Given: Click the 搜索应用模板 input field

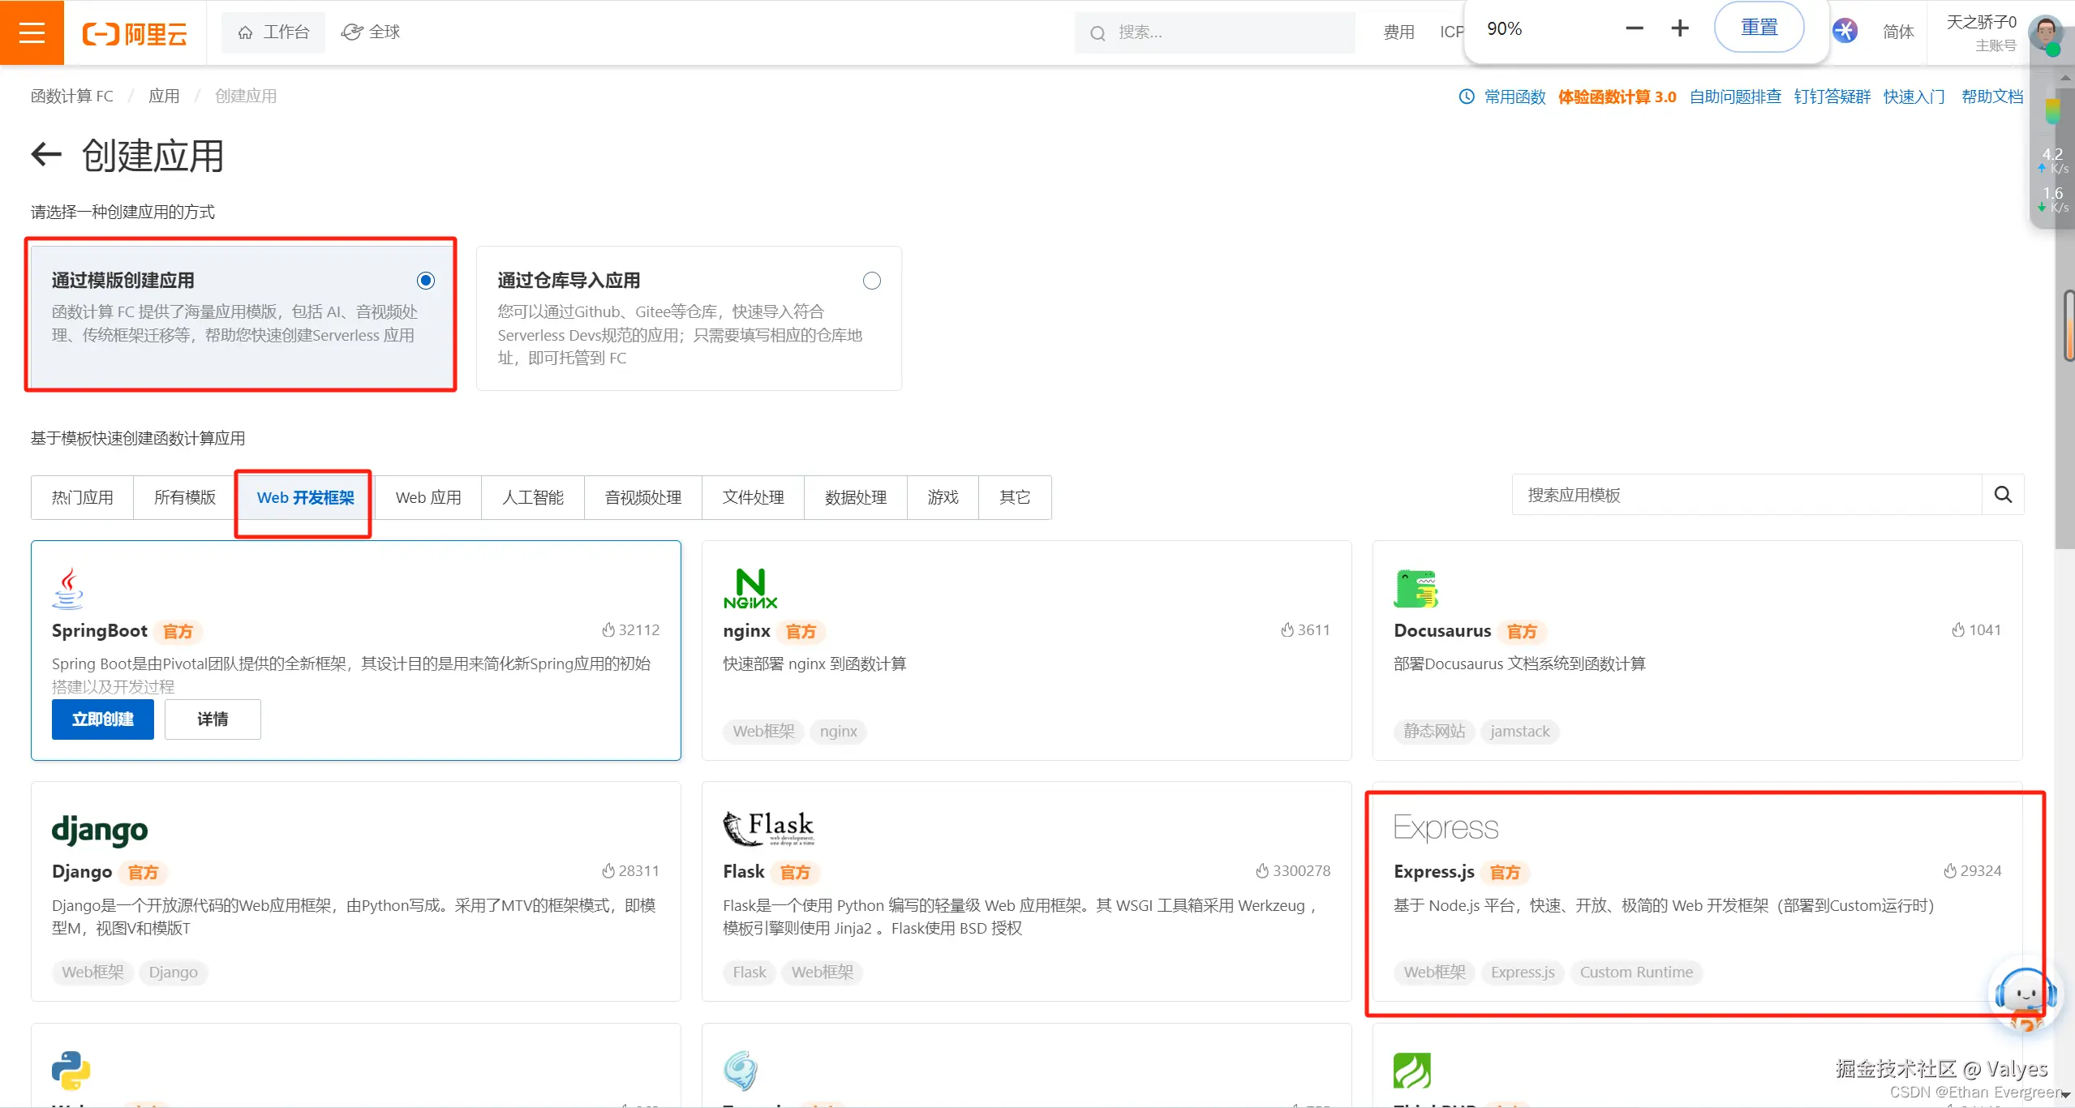Looking at the screenshot, I should point(1746,495).
